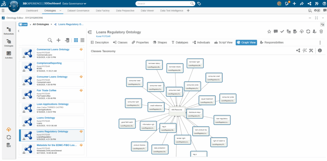Toggle the side panel icon beside ontology title
The height and width of the screenshot is (161, 327).
click(x=90, y=32)
